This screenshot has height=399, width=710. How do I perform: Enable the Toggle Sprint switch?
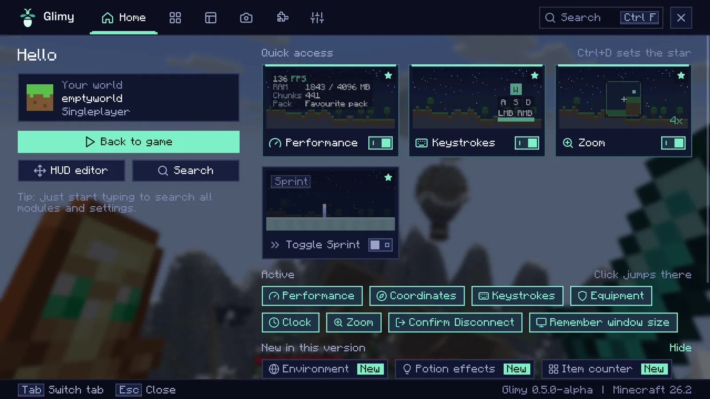(381, 245)
